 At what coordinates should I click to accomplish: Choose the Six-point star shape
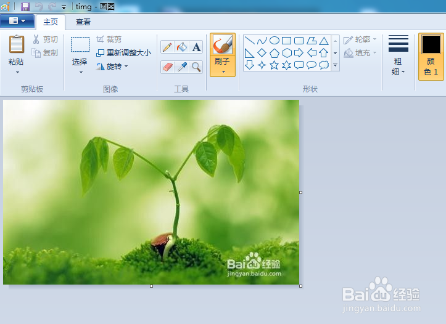[286, 65]
